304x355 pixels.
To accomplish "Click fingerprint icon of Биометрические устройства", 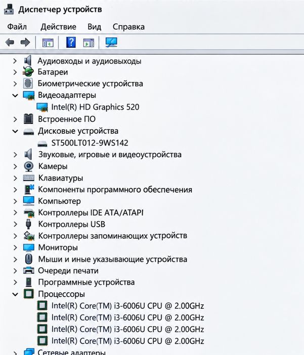I will (28, 83).
